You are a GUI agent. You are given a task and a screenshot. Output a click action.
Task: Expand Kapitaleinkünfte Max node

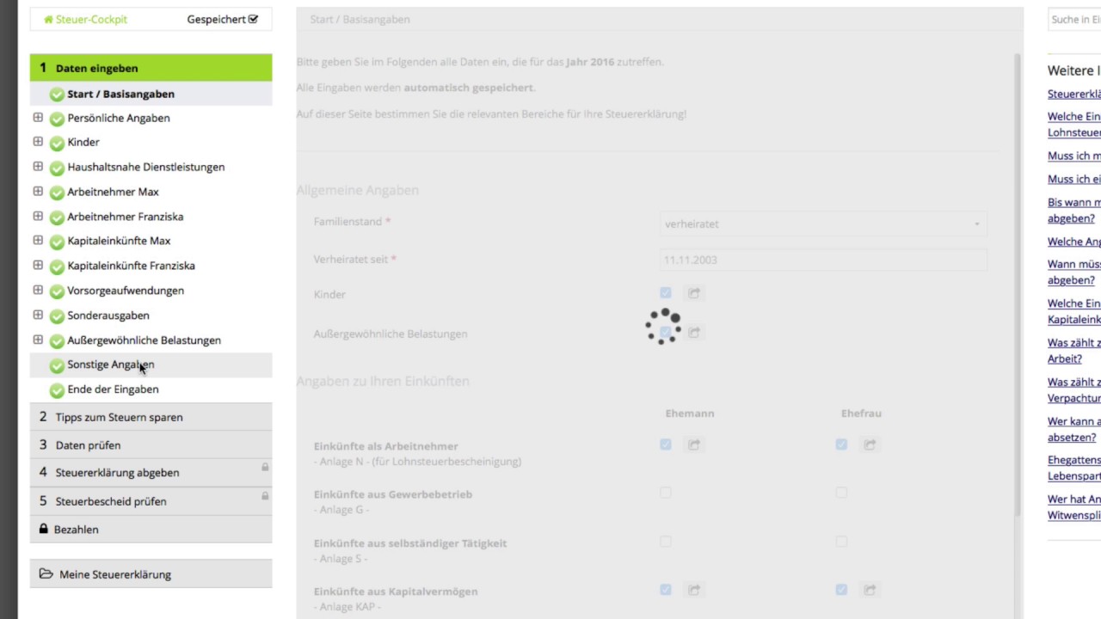(38, 240)
